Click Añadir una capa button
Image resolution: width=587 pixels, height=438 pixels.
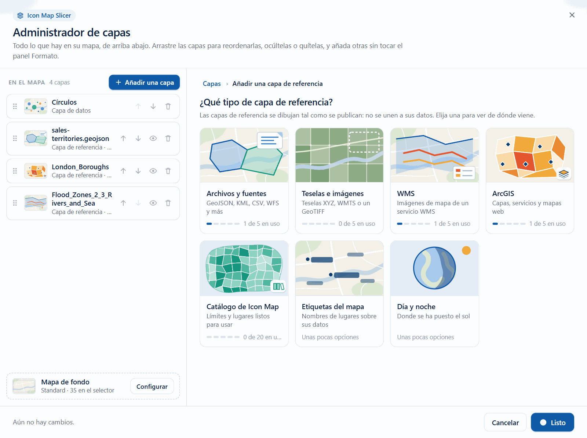pyautogui.click(x=144, y=82)
